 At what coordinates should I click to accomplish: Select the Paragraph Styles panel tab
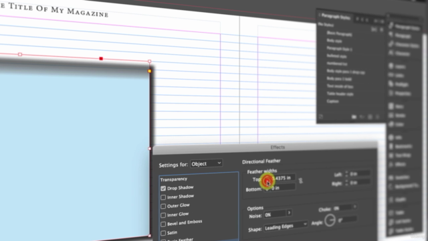tap(336, 17)
